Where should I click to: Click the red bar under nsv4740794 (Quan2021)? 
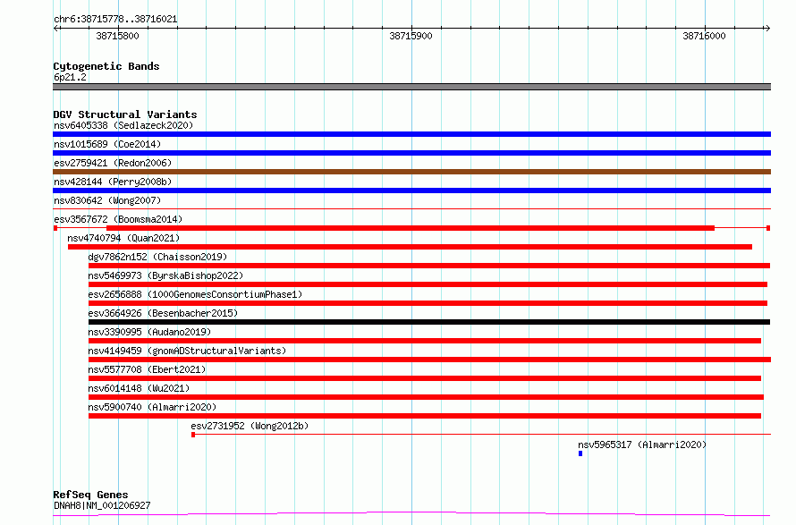click(x=410, y=247)
